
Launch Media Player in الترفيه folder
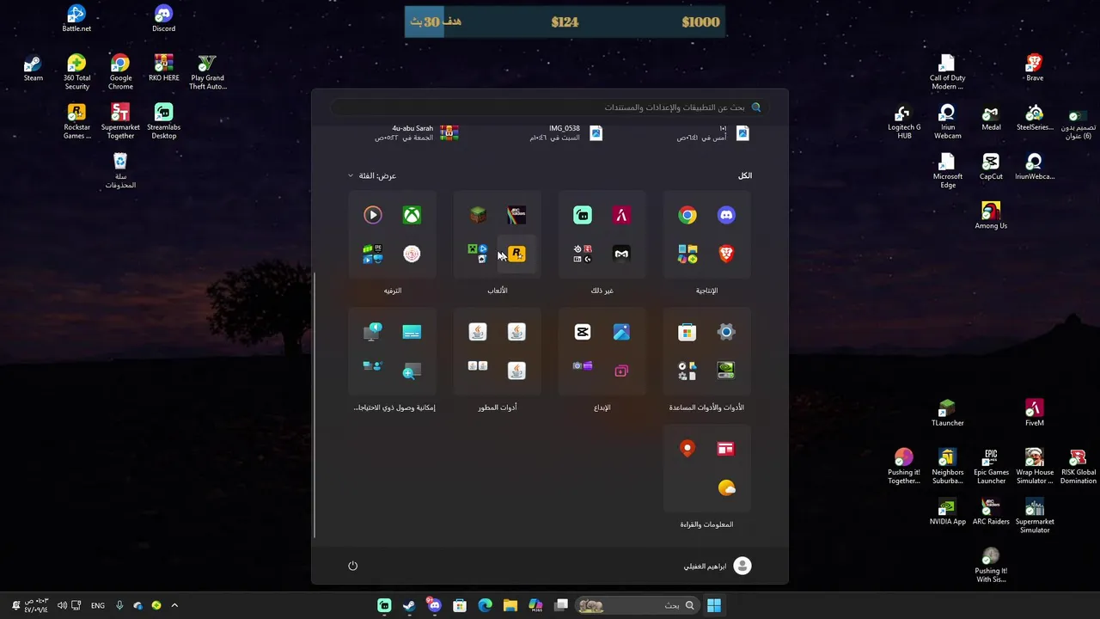tap(372, 215)
